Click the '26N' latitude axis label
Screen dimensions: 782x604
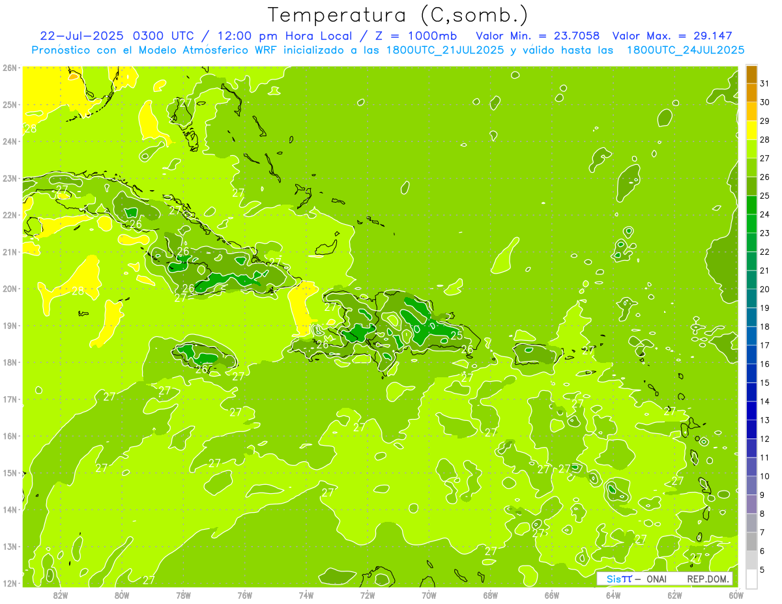[10, 68]
